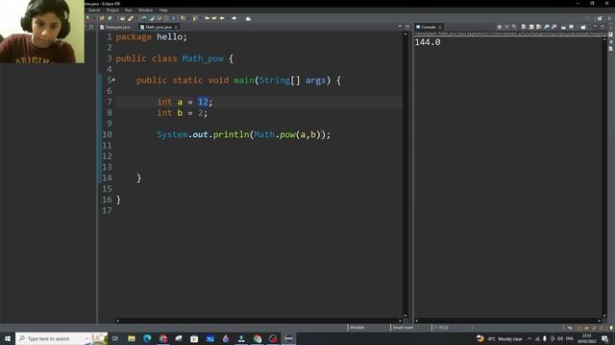The width and height of the screenshot is (615, 345).
Task: Click the Display Selected Console icon
Action: pos(572,27)
